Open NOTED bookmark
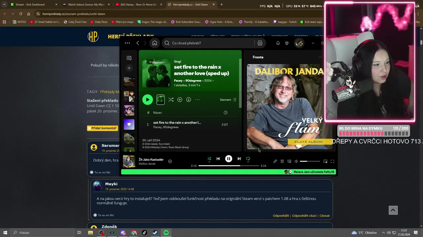 [19, 22]
